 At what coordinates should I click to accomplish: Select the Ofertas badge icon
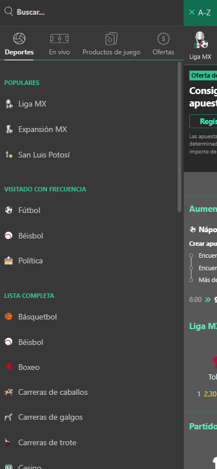pyautogui.click(x=163, y=39)
